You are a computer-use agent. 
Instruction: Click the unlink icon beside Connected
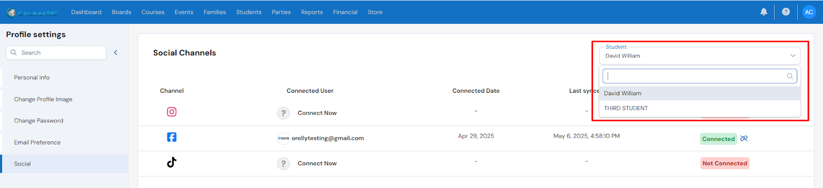[x=744, y=138]
